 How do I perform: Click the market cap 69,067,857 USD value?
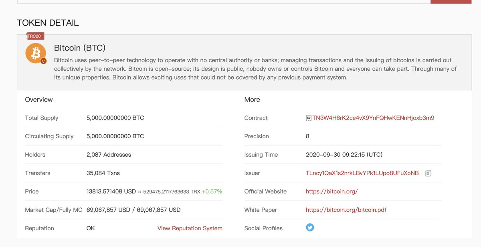click(108, 210)
